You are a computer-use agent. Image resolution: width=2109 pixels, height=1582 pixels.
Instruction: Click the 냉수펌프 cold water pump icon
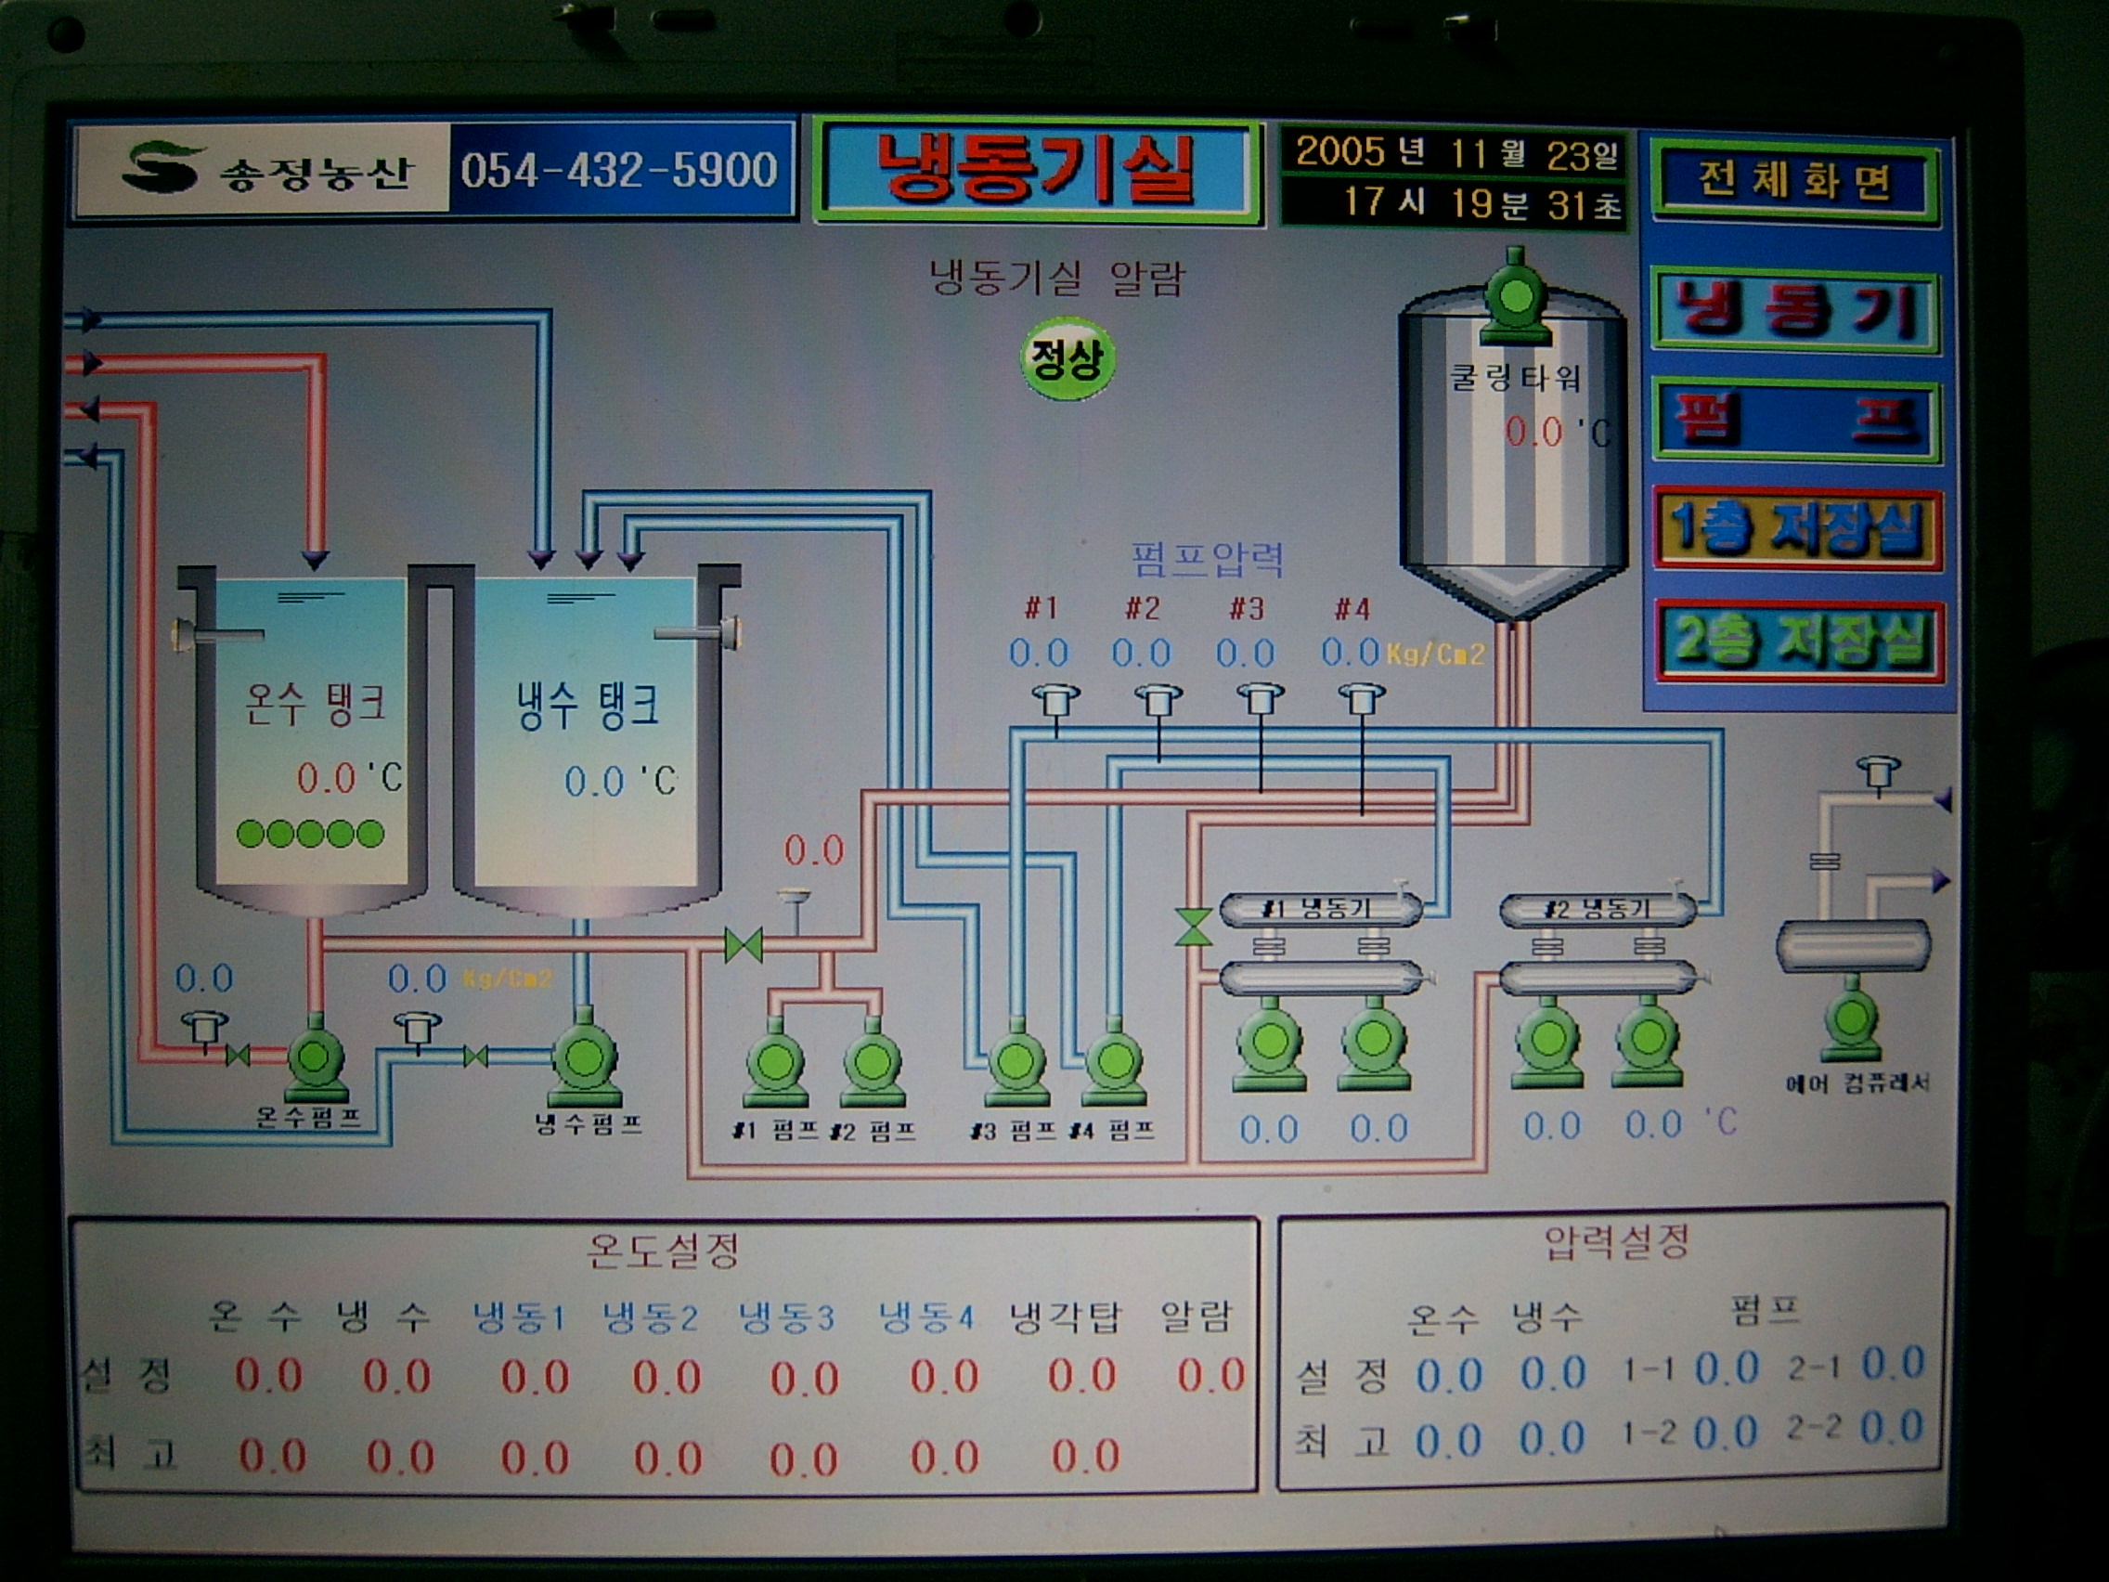(584, 1059)
